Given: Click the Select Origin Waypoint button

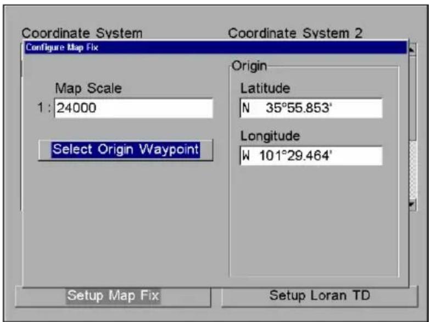Looking at the screenshot, I should tap(126, 150).
